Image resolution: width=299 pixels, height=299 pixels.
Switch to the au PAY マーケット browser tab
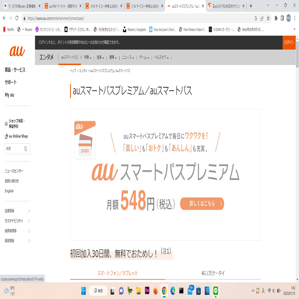(x=63, y=6)
